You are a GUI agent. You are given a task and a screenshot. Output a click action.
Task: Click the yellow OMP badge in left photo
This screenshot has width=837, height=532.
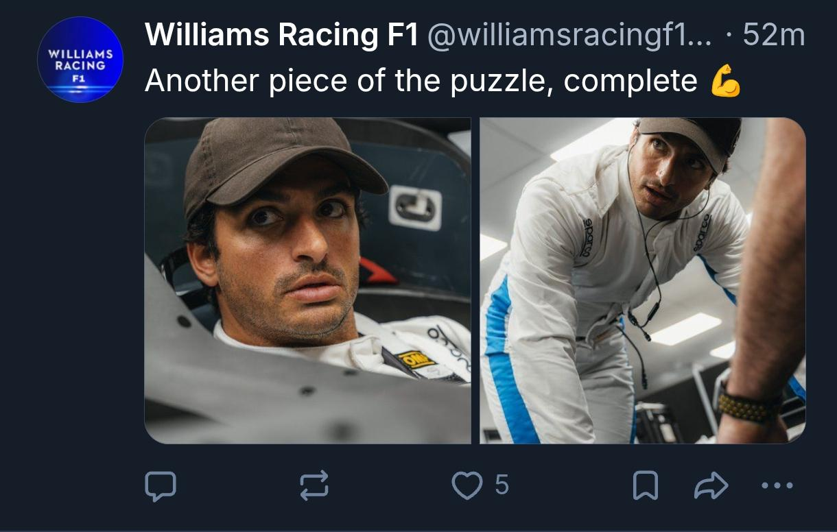pos(418,359)
